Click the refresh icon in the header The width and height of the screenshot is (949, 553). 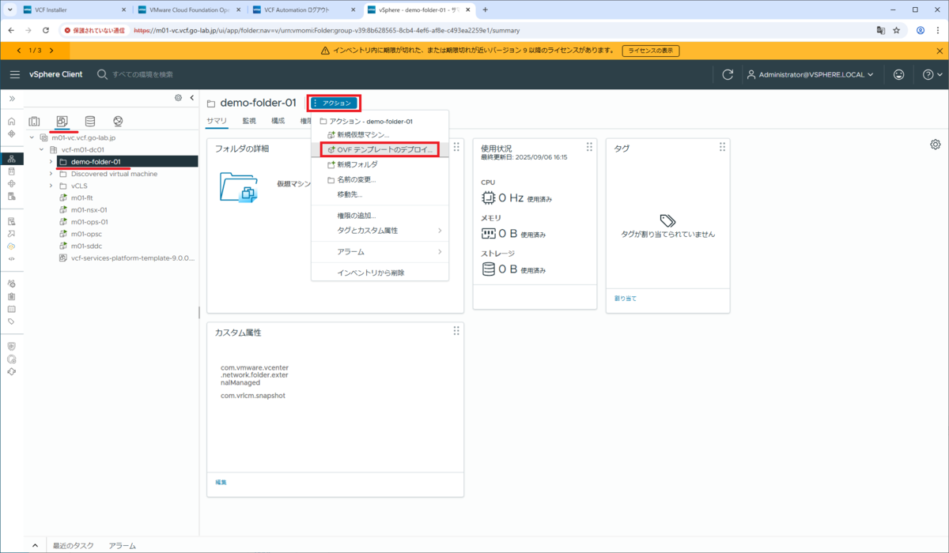pyautogui.click(x=728, y=74)
